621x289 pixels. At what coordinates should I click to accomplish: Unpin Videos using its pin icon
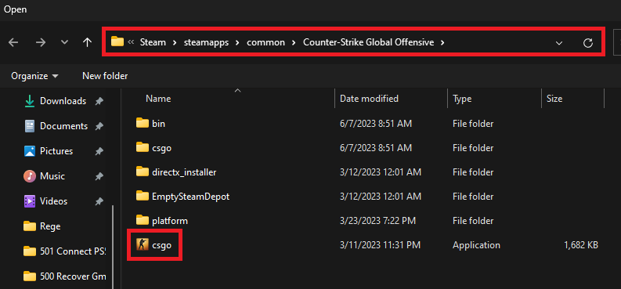point(99,201)
